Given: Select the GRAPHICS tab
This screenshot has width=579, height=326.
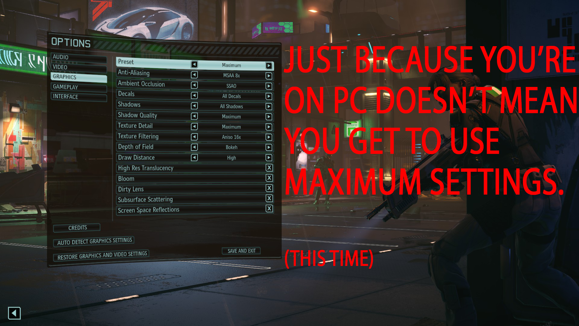Looking at the screenshot, I should [x=78, y=76].
